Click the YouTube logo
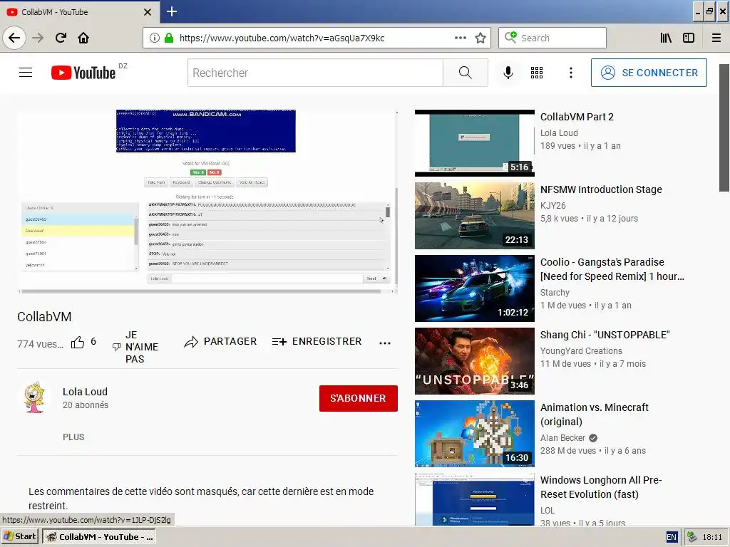Viewport: 730px width, 547px height. [x=83, y=73]
